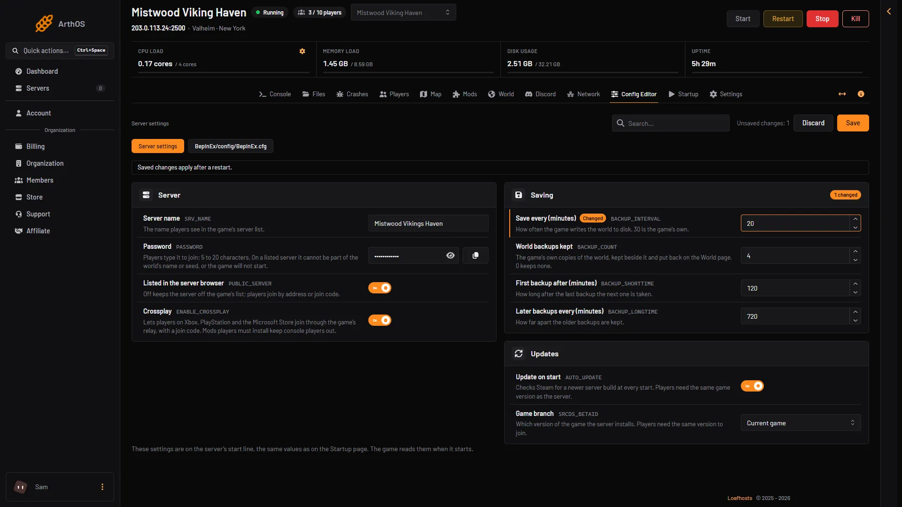Screen dimensions: 902x507
Task: Copy the password with the clipboard icon
Action: pos(475,255)
